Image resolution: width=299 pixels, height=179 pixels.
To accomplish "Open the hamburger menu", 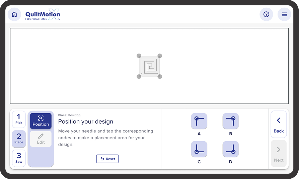I will click(x=284, y=15).
